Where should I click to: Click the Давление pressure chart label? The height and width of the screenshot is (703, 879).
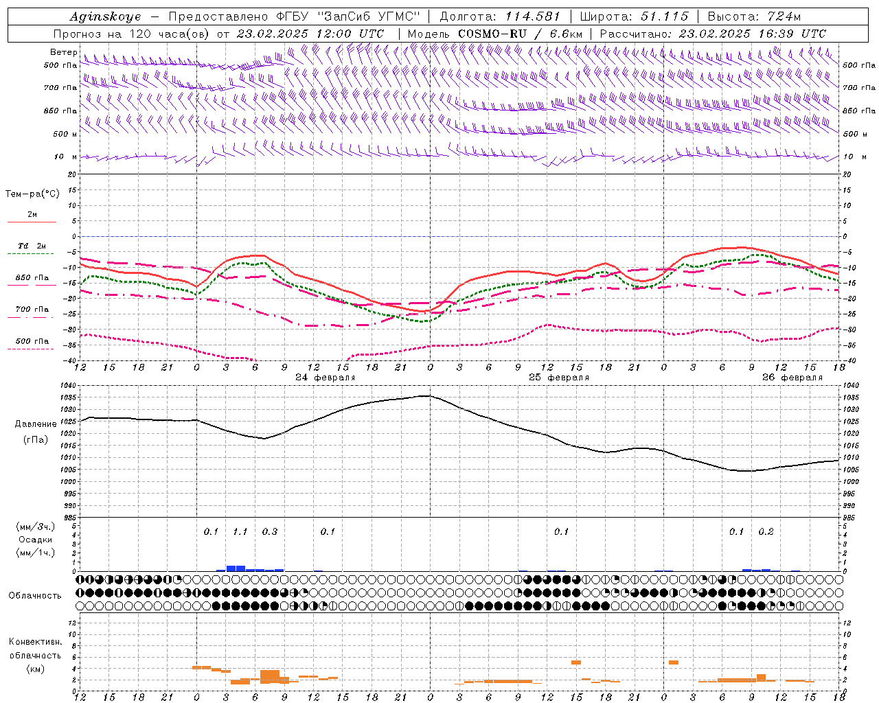click(x=36, y=424)
